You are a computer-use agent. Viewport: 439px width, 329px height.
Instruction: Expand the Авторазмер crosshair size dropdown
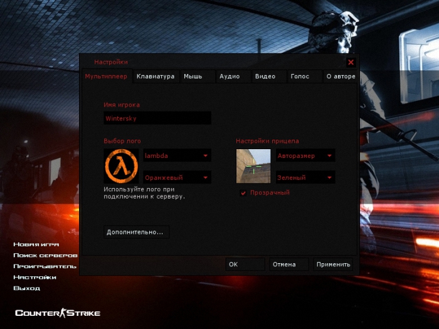pos(305,155)
